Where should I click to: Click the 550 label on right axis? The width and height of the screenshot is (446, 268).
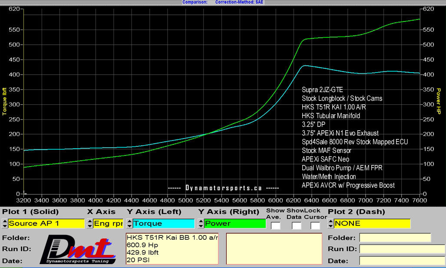click(x=428, y=30)
